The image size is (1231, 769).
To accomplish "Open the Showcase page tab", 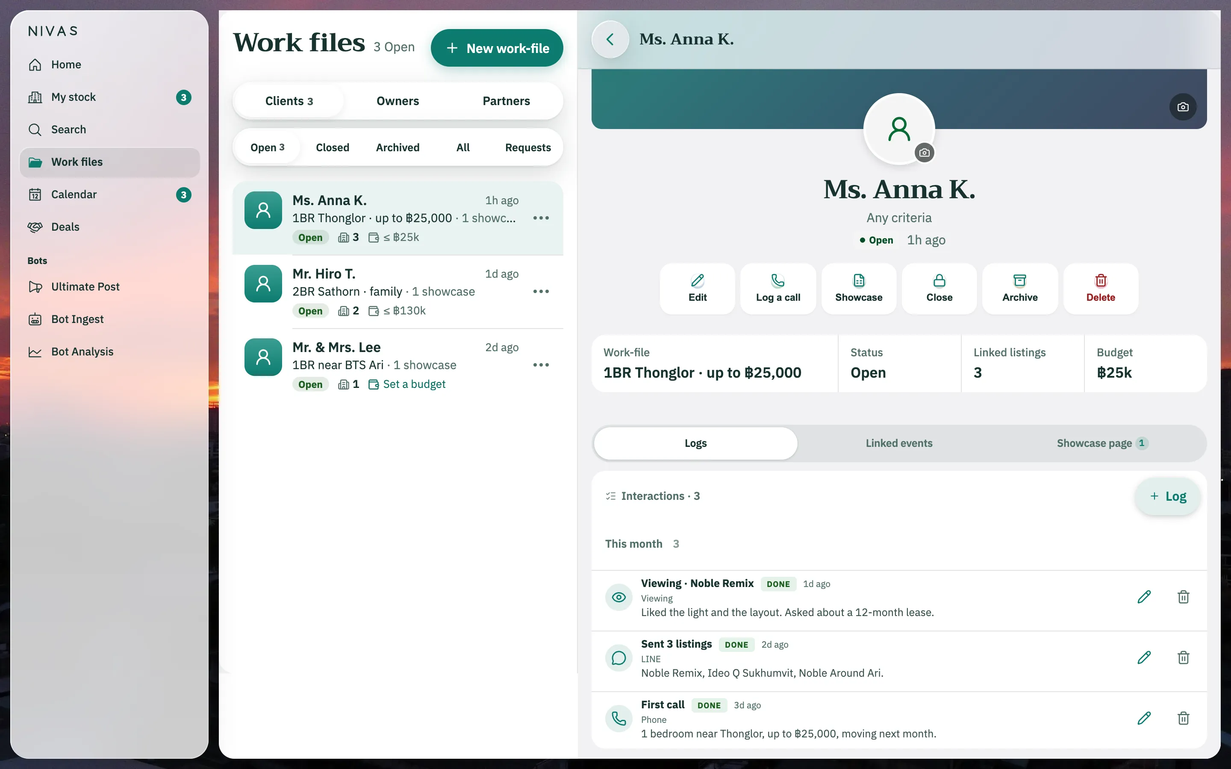I will [x=1102, y=443].
